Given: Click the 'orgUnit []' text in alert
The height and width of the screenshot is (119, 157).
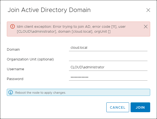Looking at the screenshot, I should [x=102, y=32].
